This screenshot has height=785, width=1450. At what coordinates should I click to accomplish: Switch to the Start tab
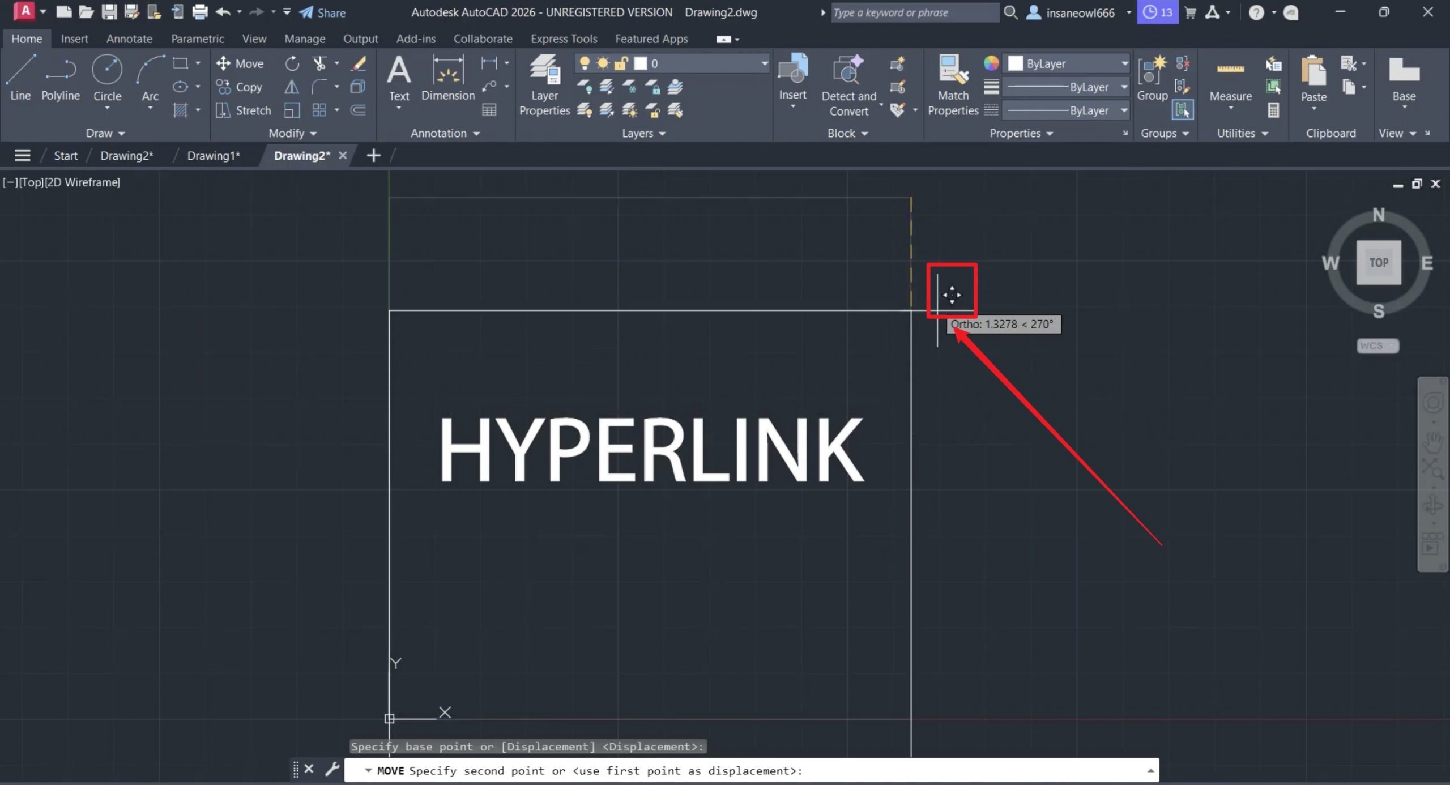click(x=66, y=156)
